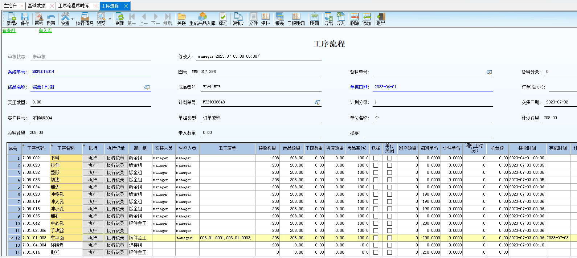The height and width of the screenshot is (258, 577).
Task: Open the dropdown arrow beside 设置
Action: tap(73, 19)
